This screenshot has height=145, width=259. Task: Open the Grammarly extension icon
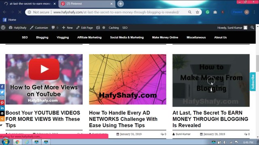point(208,12)
